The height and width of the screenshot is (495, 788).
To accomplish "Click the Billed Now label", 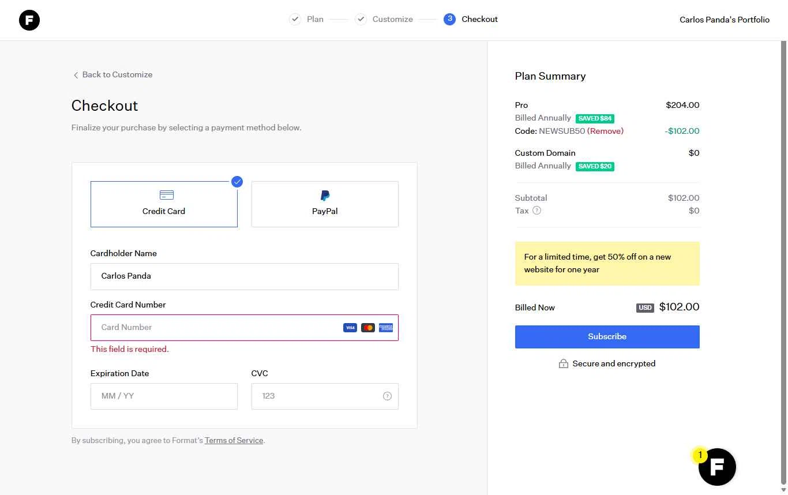I will click(535, 307).
